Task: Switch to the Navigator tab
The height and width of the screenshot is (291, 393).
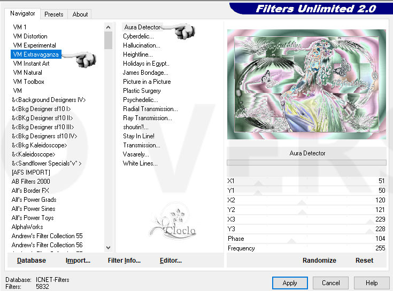Action: tap(22, 13)
